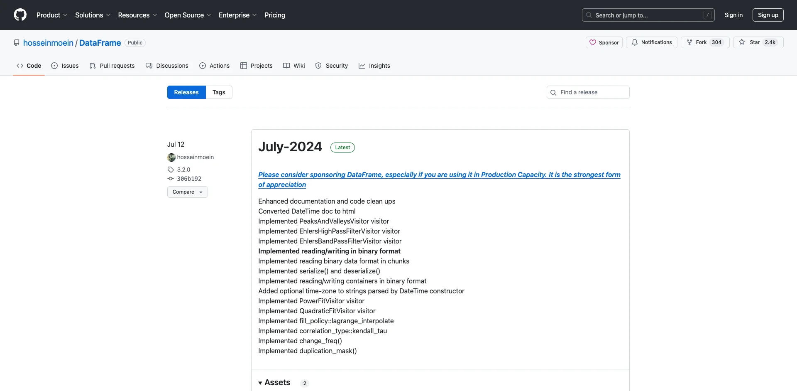This screenshot has height=391, width=797.
Task: Open the Compare dropdown
Action: point(188,192)
